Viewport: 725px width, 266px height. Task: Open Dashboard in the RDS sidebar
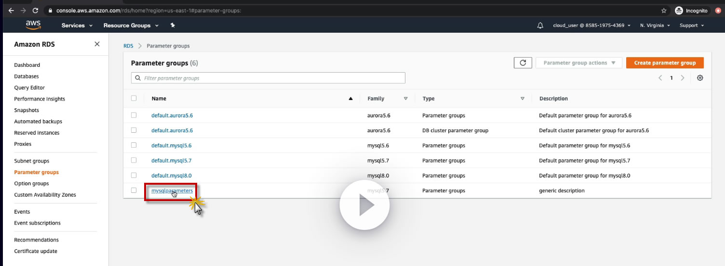(x=27, y=65)
